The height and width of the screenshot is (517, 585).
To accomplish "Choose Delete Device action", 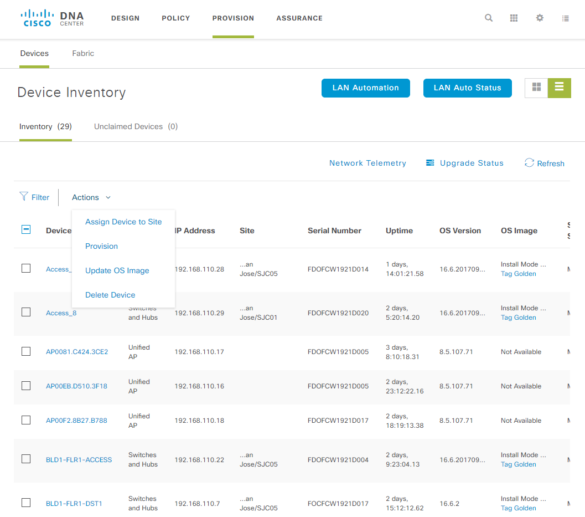I will click(110, 295).
